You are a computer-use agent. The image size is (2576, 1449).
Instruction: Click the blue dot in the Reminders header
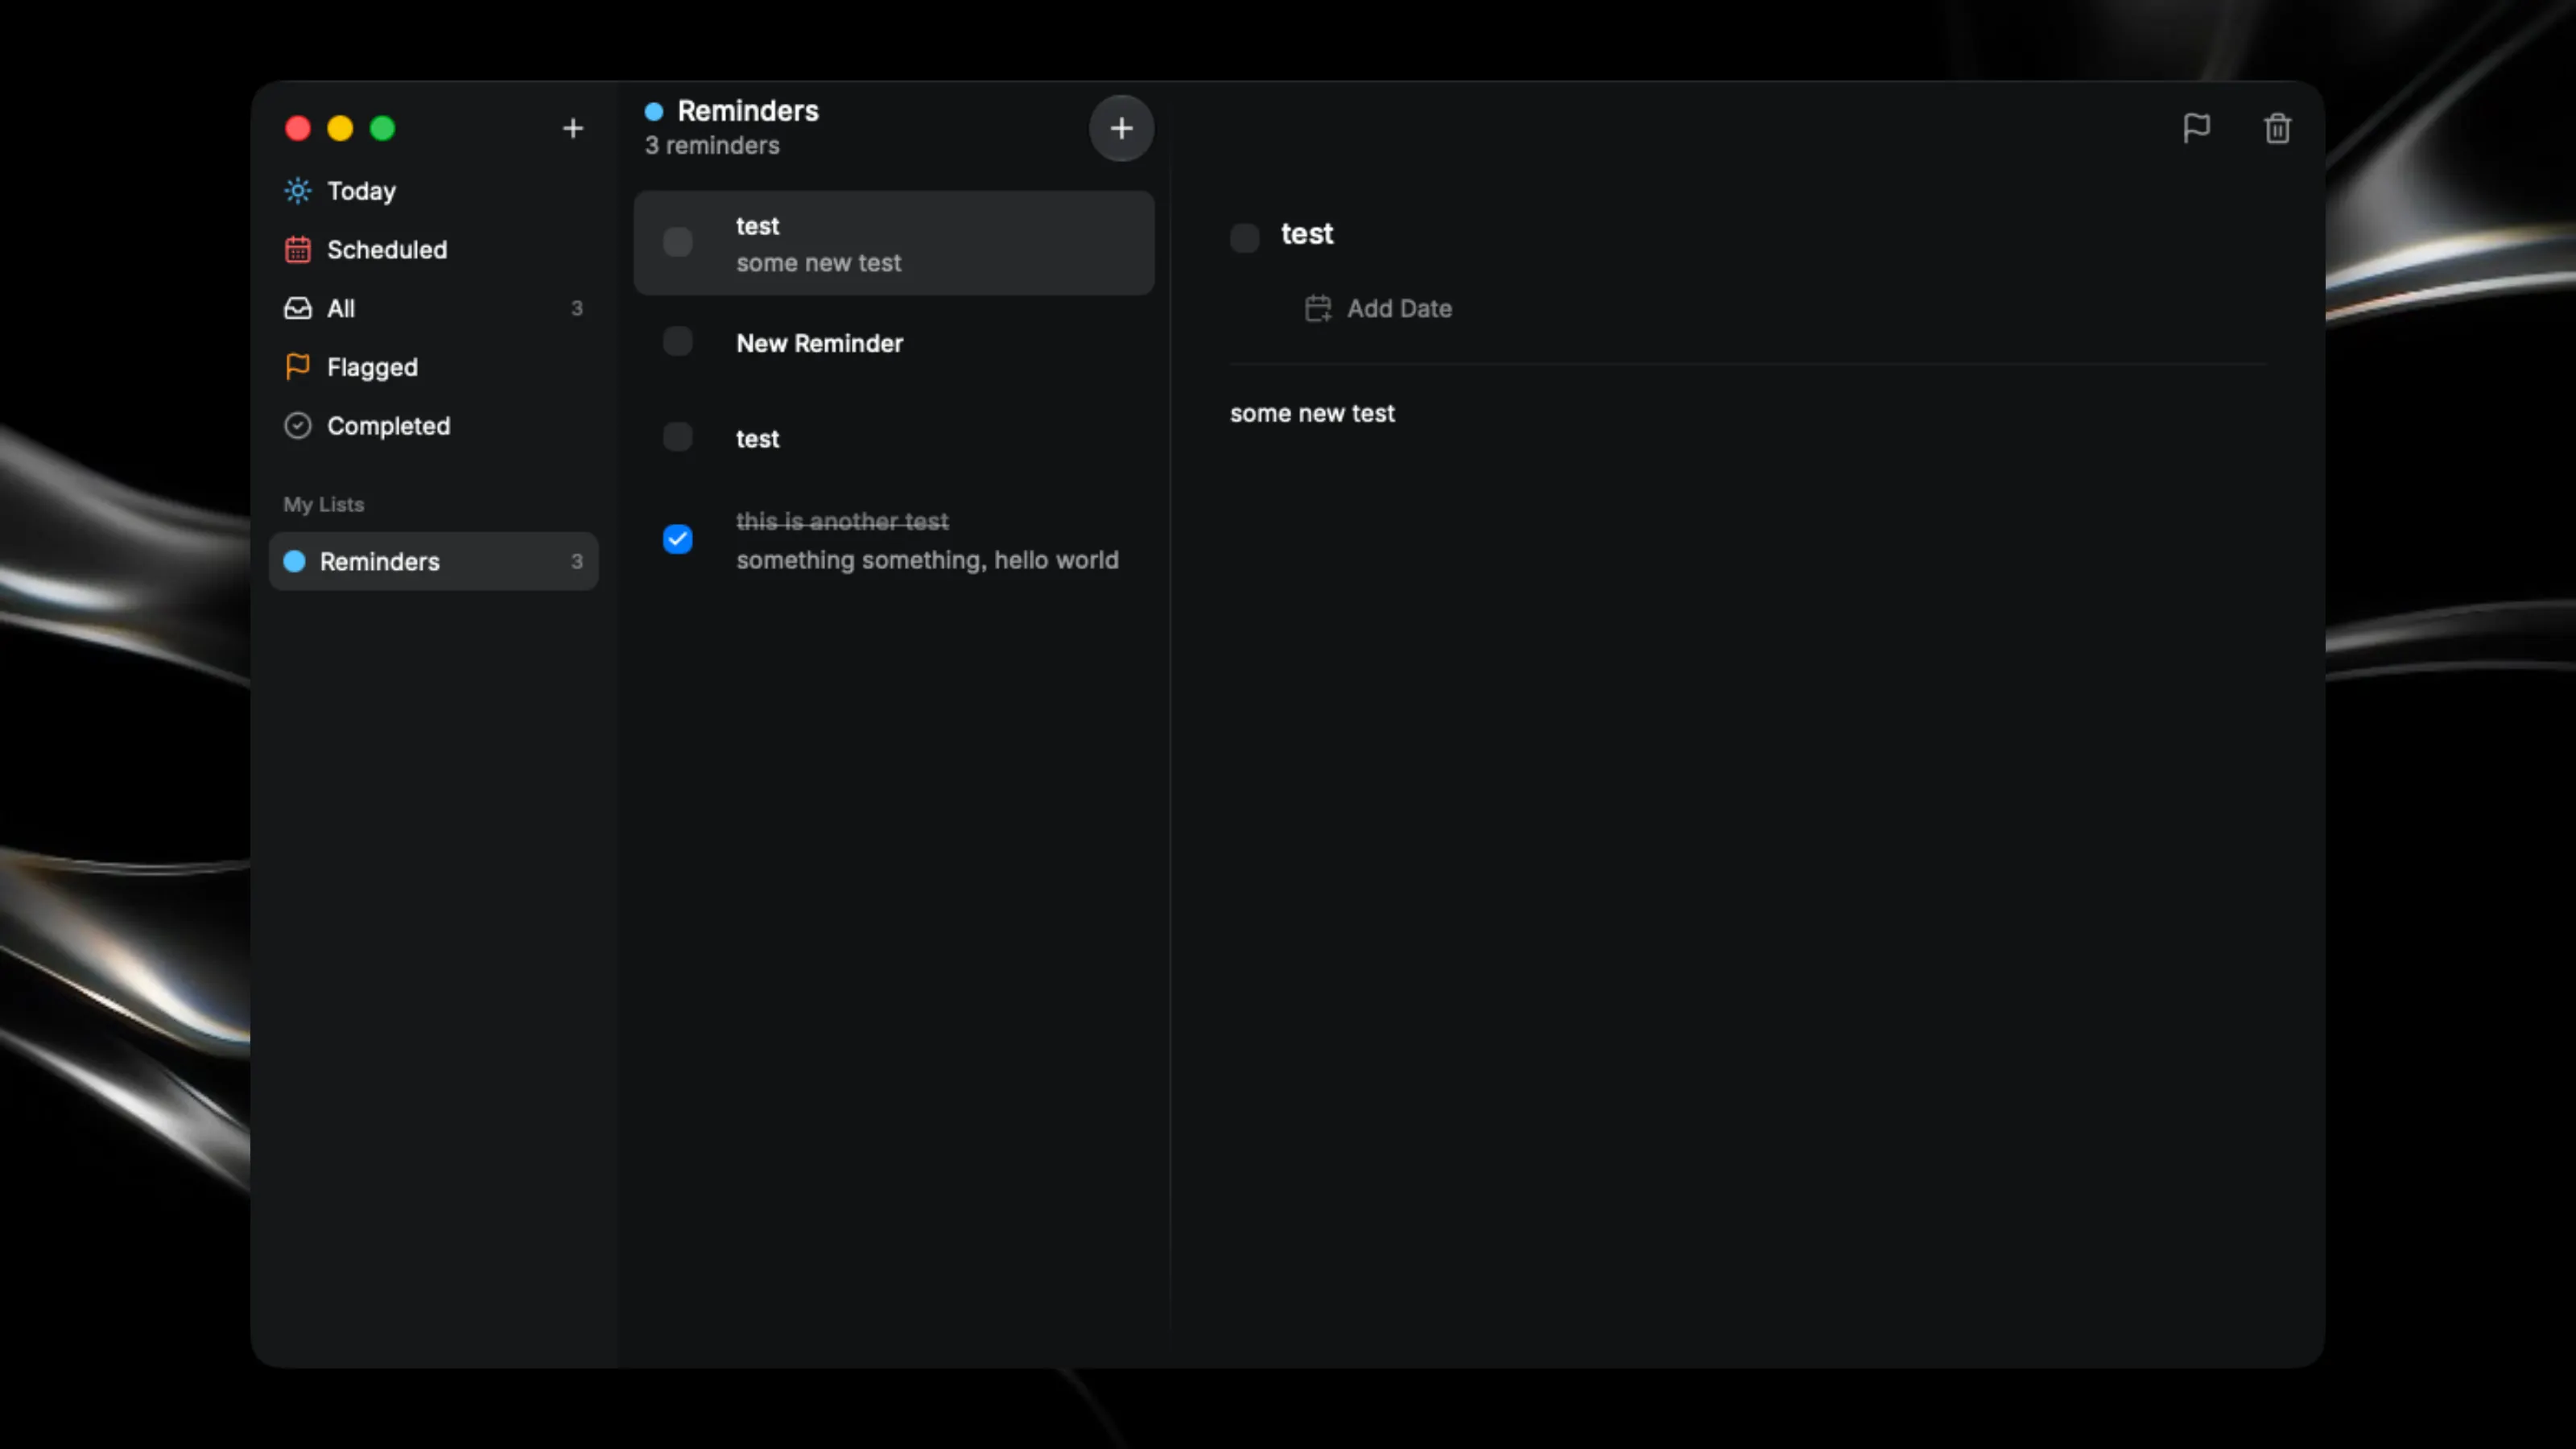click(x=654, y=111)
